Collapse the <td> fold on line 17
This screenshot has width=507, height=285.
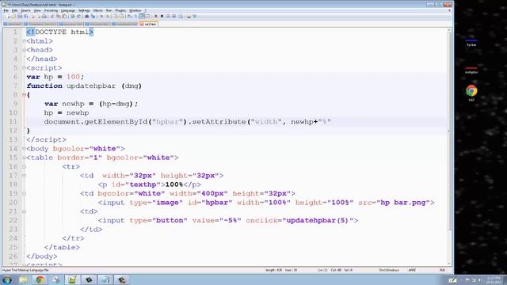pyautogui.click(x=24, y=176)
